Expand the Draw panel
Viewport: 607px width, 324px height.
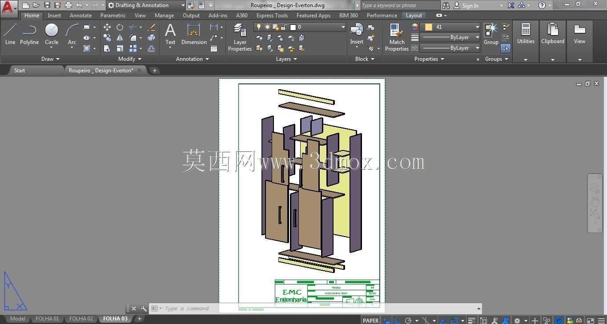(50, 59)
